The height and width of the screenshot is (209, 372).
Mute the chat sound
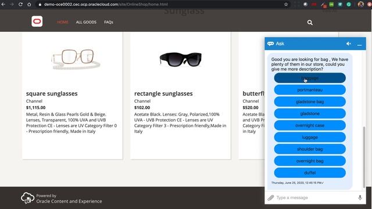[x=349, y=44]
